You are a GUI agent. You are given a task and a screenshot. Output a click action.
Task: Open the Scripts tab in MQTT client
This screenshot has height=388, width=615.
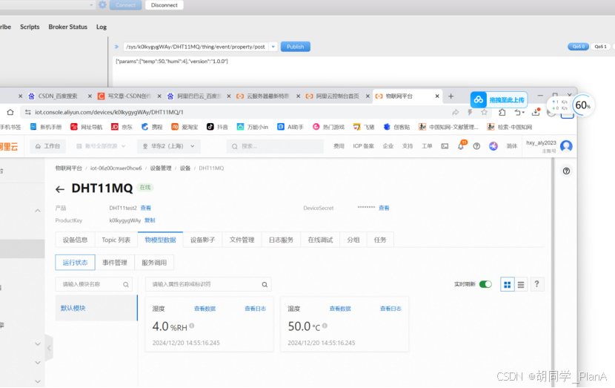30,27
